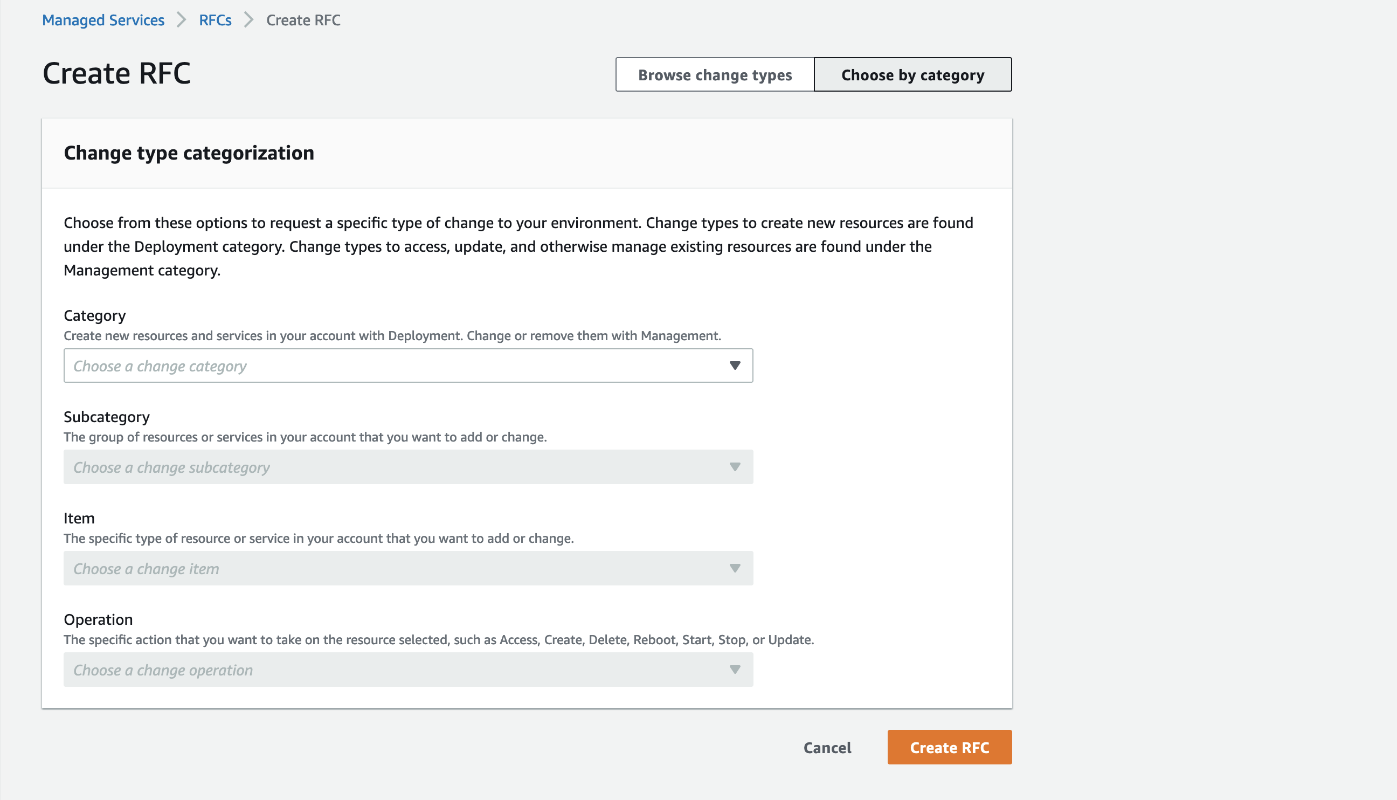The image size is (1397, 800).
Task: Open the Operation dropdown arrow
Action: pyautogui.click(x=735, y=669)
